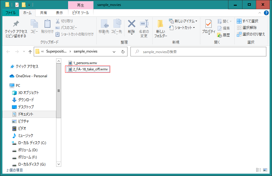
Task: Click the 再生 (Play) contextual tab
Action: 81,5
